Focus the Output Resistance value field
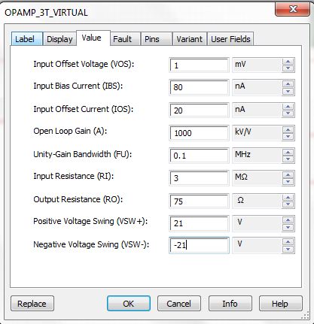314x324 pixels. [199, 201]
